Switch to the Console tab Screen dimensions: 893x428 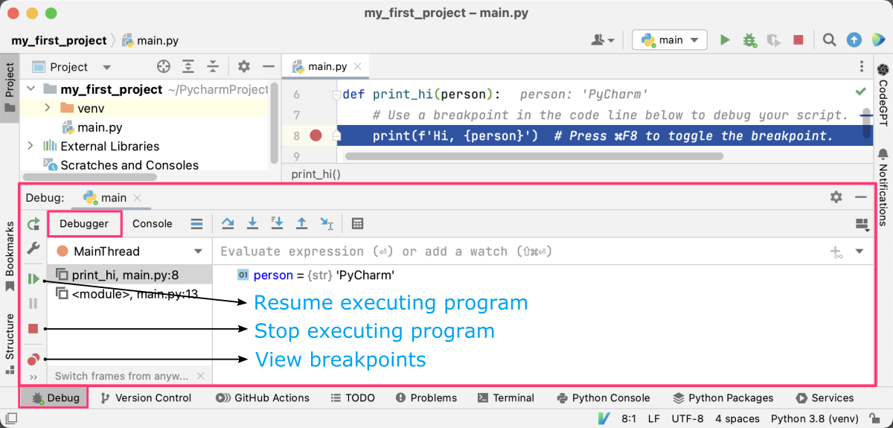(x=152, y=223)
